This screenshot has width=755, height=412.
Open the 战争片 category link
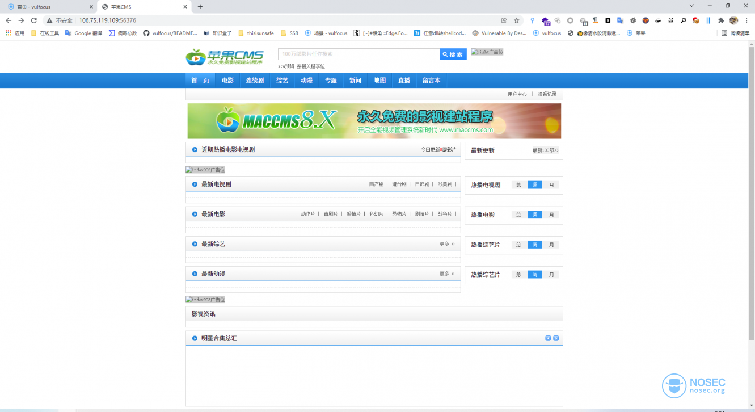pyautogui.click(x=445, y=214)
